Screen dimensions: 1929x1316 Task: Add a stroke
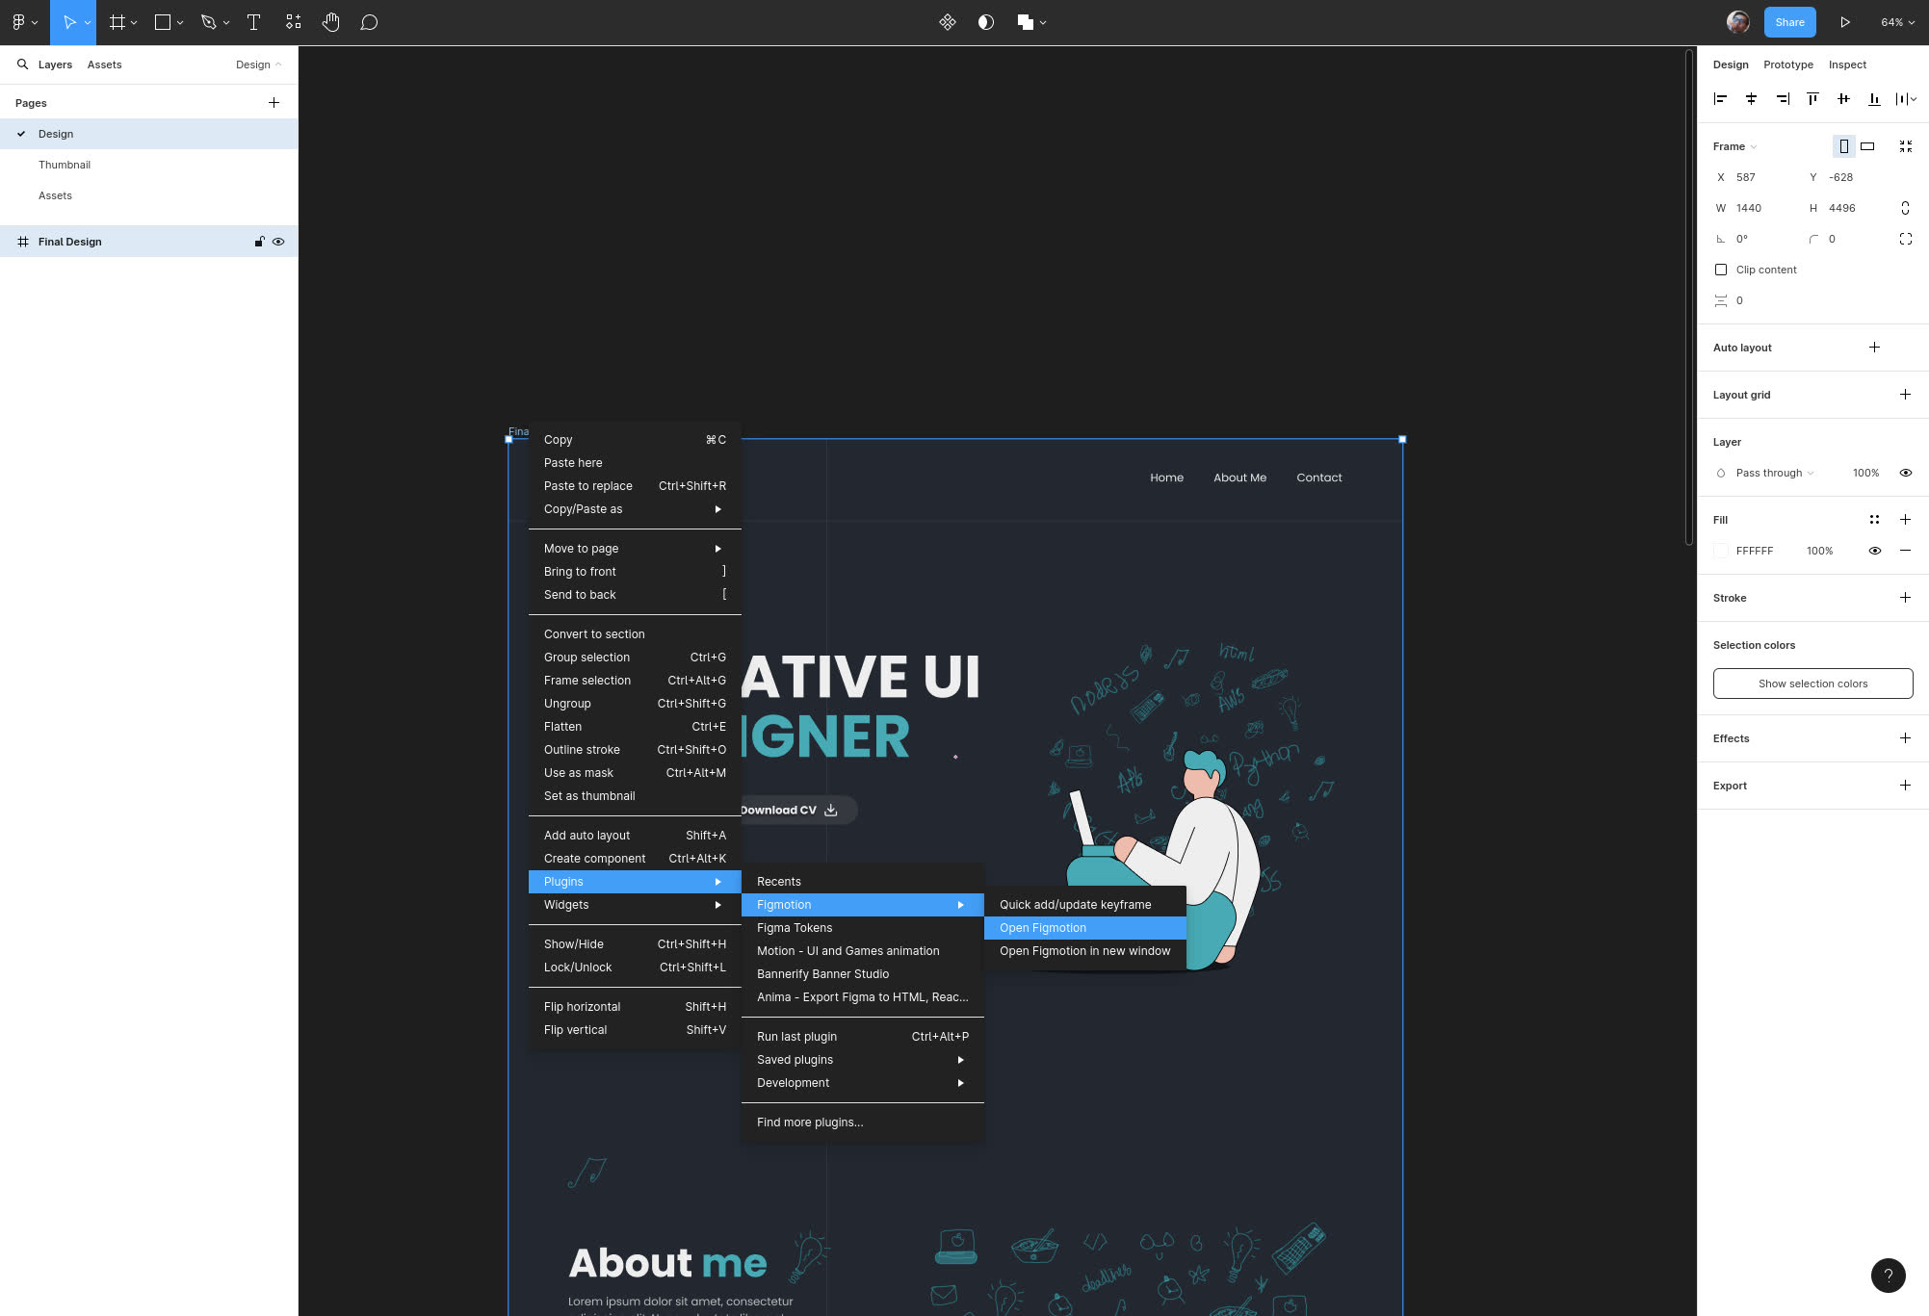click(1906, 598)
